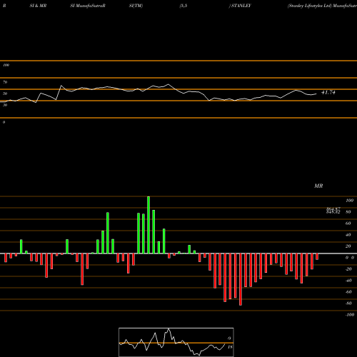Click the SI(TM) header label
This screenshot has height=357, width=357.
[x=136, y=6]
